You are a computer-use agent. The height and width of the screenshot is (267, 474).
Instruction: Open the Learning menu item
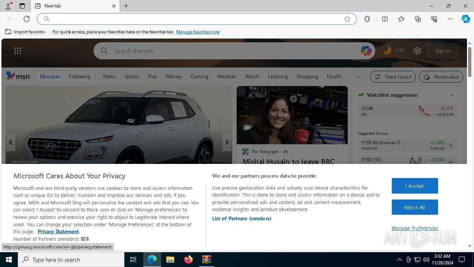(278, 76)
